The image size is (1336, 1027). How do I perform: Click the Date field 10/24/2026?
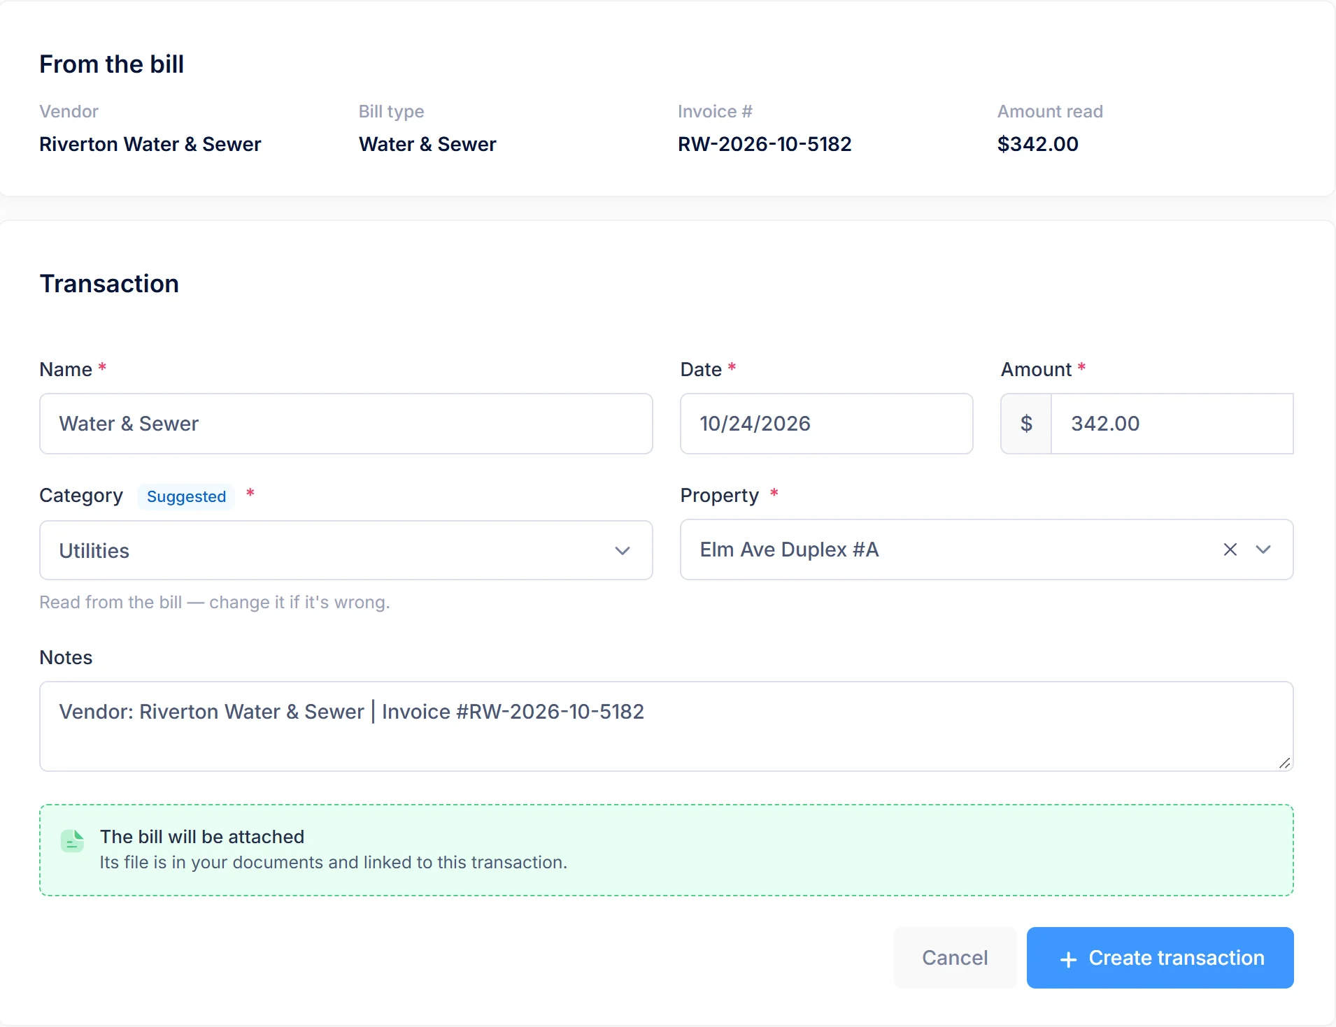826,424
